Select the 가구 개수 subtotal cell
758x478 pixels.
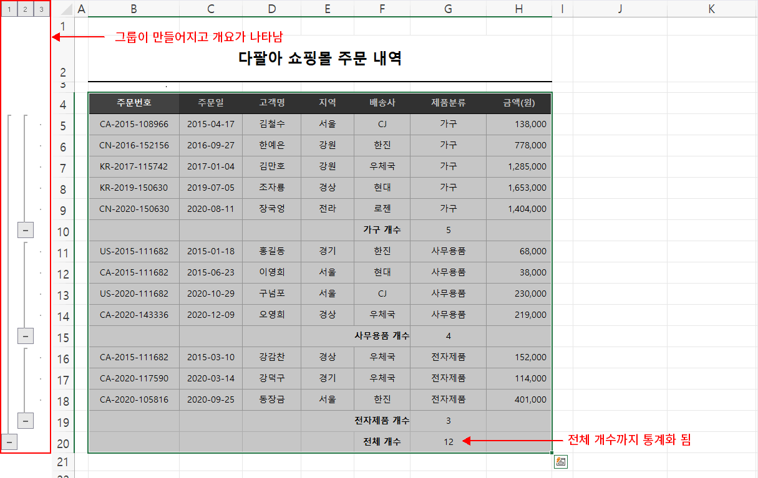click(x=382, y=230)
